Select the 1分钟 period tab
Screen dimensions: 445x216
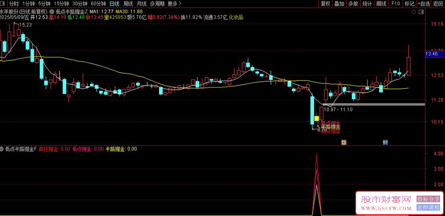(28, 4)
